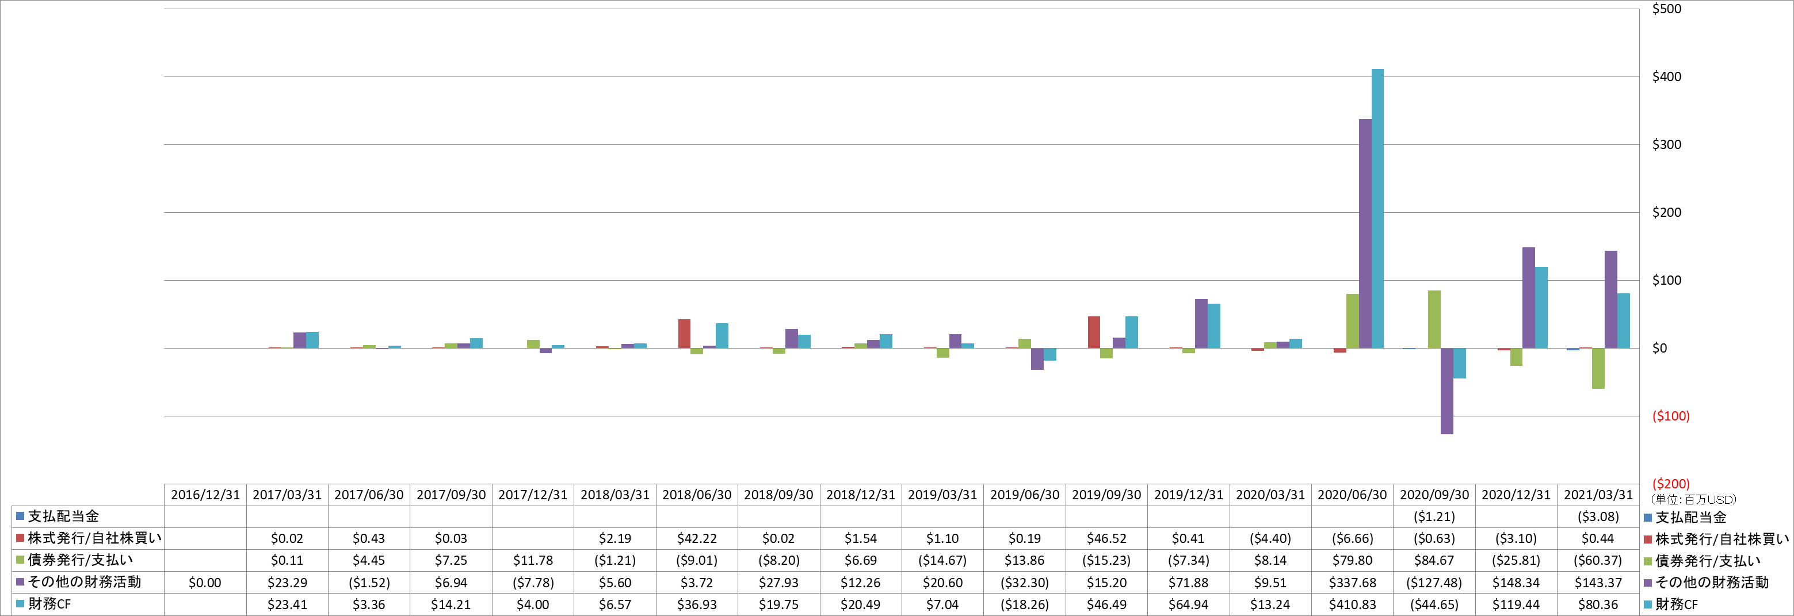Image resolution: width=1794 pixels, height=616 pixels.
Task: Click the tallest teal bar for 2020/06/30
Action: click(x=1377, y=209)
